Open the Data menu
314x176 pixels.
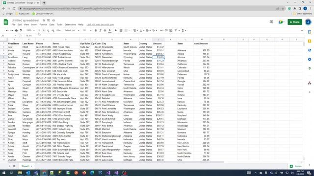click(52, 24)
